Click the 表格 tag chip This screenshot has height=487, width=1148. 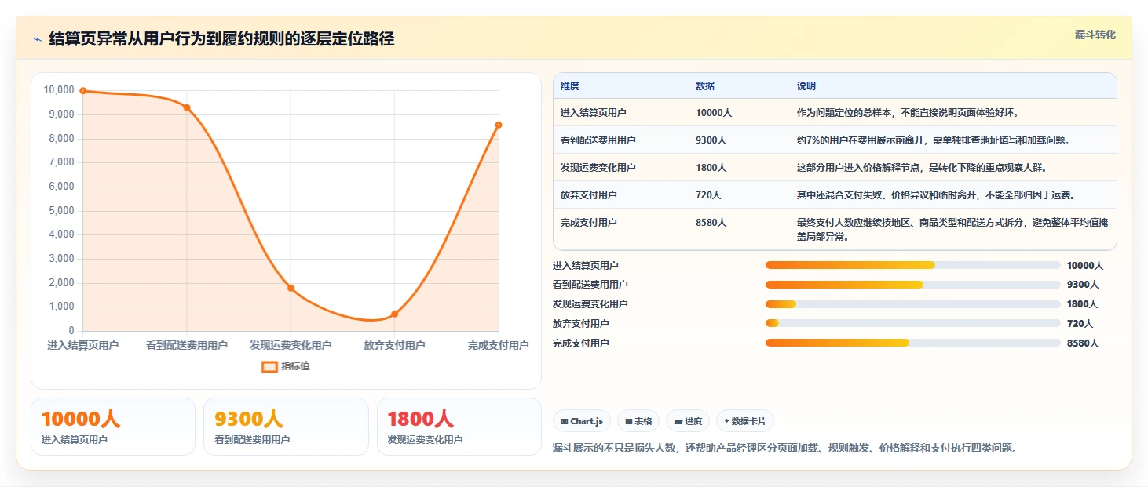(638, 421)
